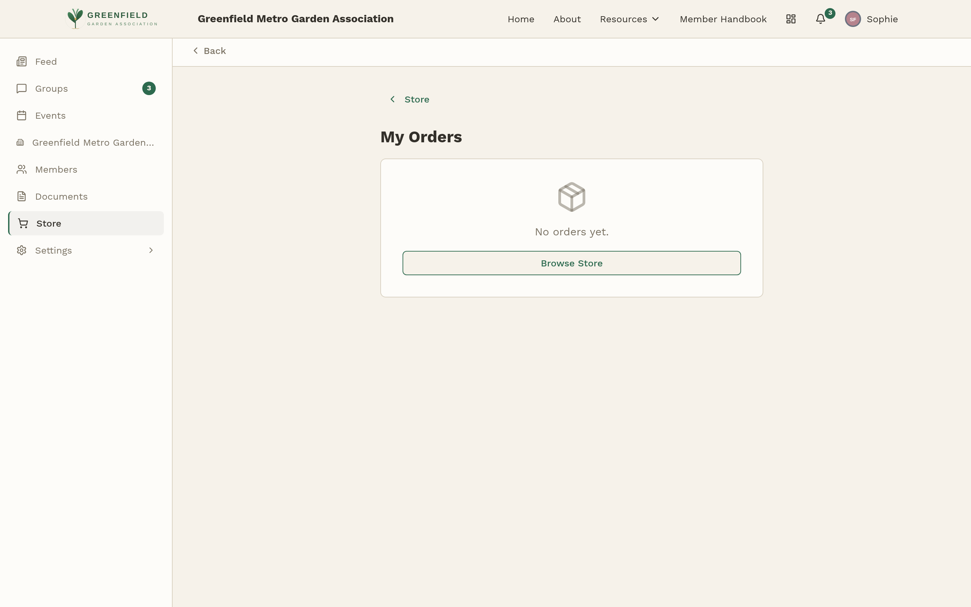Screen dimensions: 971x607
Task: Select the Members people icon
Action: pos(22,169)
